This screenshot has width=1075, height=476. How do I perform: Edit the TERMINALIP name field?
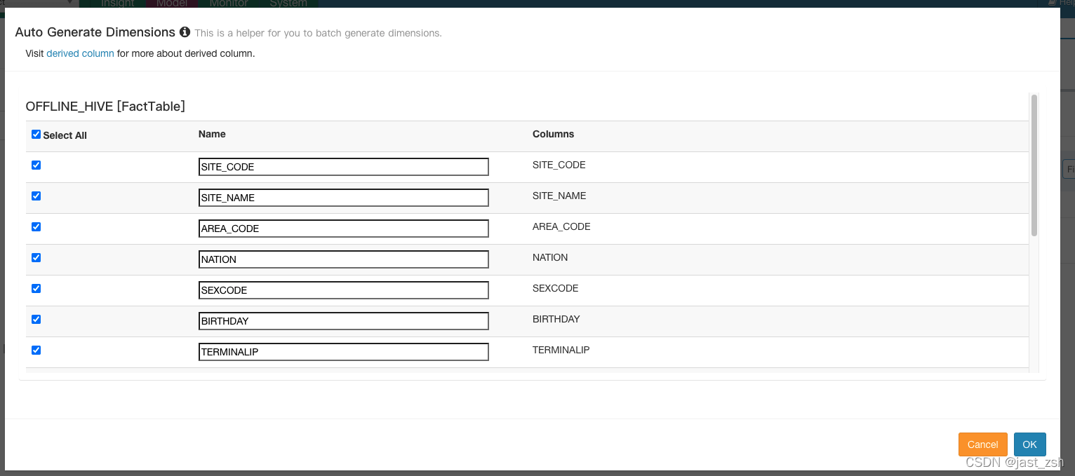coord(344,352)
